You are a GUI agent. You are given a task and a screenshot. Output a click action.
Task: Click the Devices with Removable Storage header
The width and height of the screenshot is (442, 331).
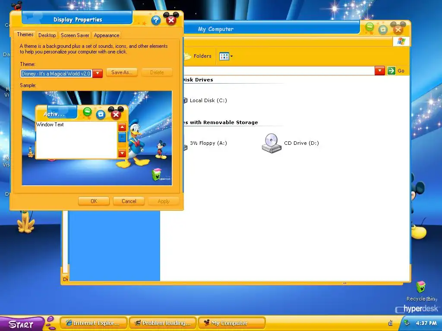221,122
